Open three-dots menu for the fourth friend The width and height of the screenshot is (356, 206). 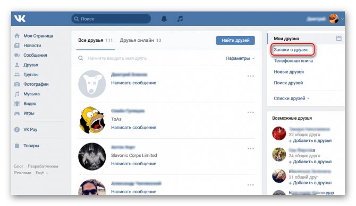point(251,185)
